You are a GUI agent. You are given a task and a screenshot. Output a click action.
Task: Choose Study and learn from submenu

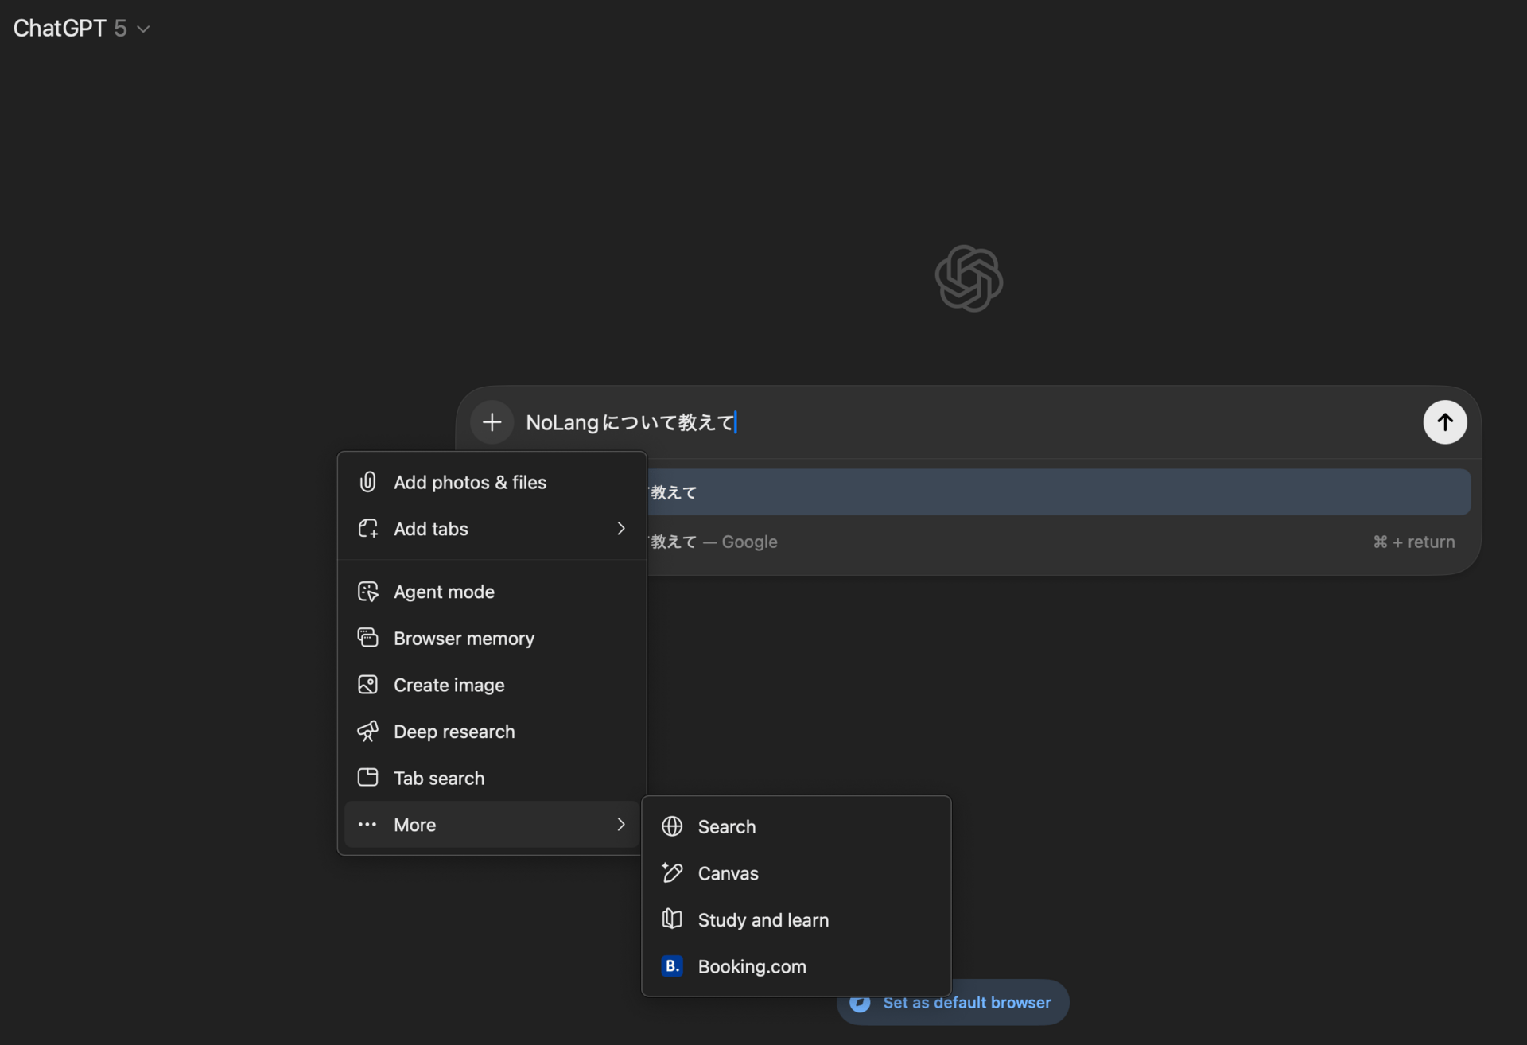(x=763, y=920)
